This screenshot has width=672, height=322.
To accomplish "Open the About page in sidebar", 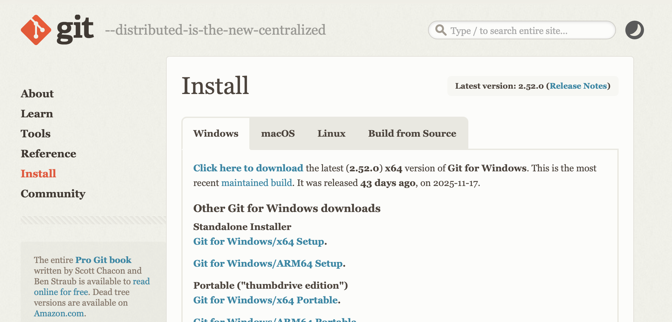I will click(37, 94).
